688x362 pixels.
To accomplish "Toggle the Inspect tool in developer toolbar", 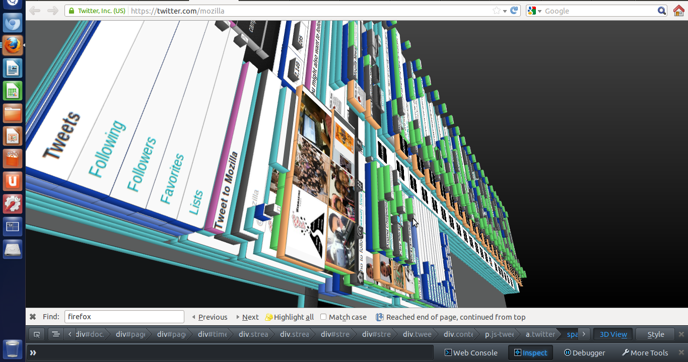I will click(x=530, y=353).
